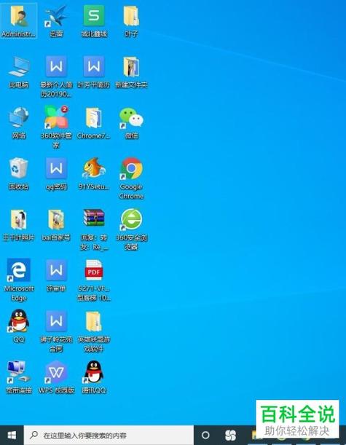Open Cortana circle button on taskbar
The height and width of the screenshot is (445, 346).
click(x=205, y=435)
